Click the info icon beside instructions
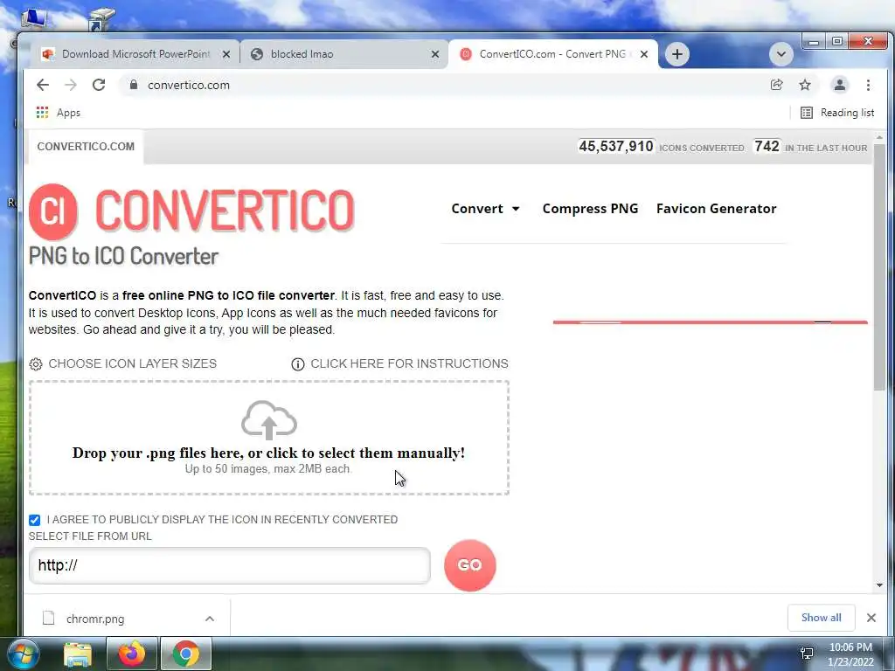Screen dimensions: 895x671 298,364
